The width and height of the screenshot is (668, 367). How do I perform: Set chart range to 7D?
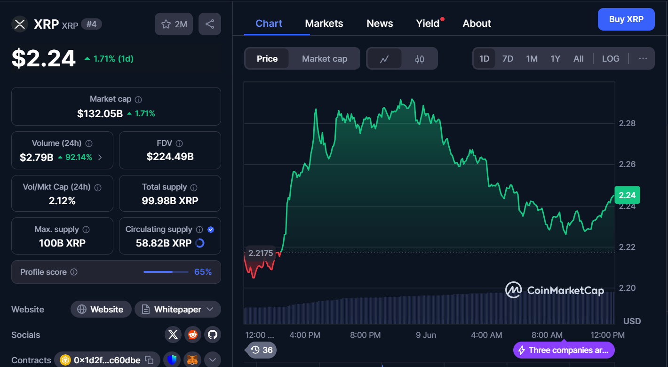click(508, 59)
